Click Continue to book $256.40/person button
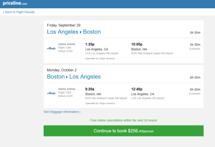Viewport: 215px width, 147px height. (124, 131)
